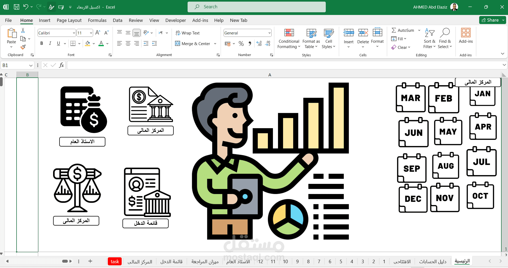Screen dimensions: 508x268
Task: Expand the formula bar chevron
Action: point(504,65)
